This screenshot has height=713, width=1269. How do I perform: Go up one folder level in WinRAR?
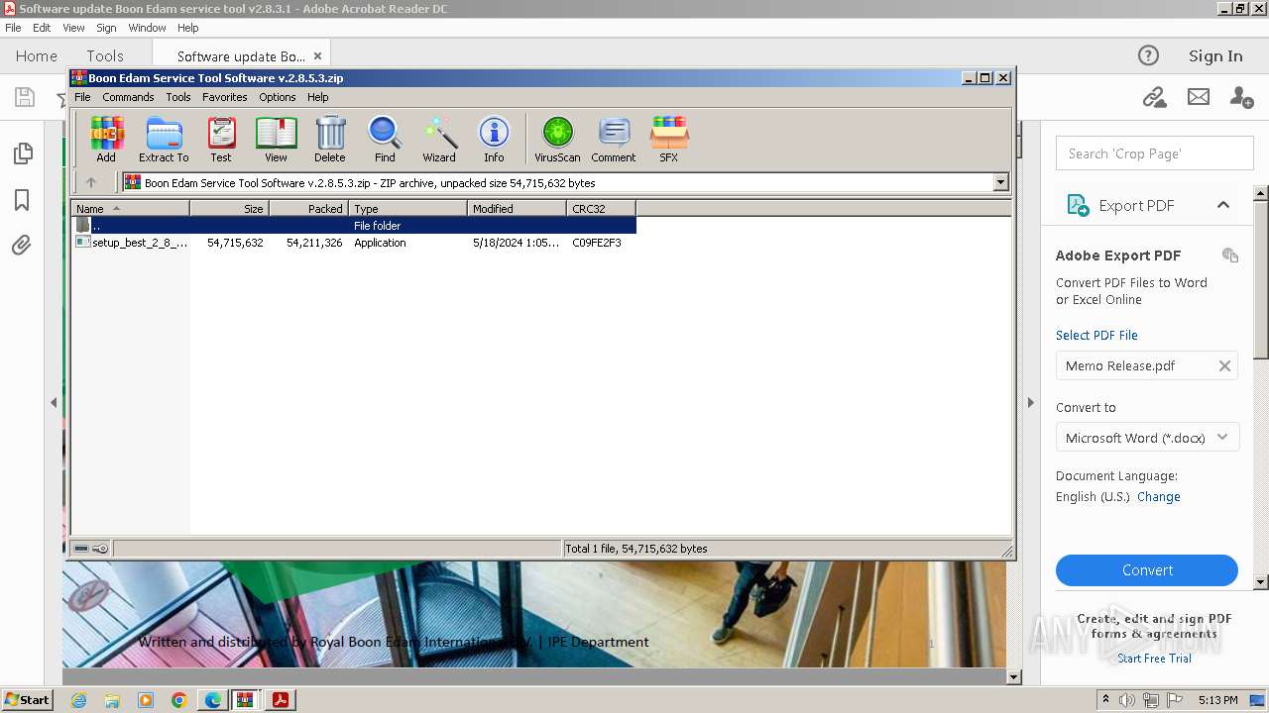pyautogui.click(x=91, y=182)
